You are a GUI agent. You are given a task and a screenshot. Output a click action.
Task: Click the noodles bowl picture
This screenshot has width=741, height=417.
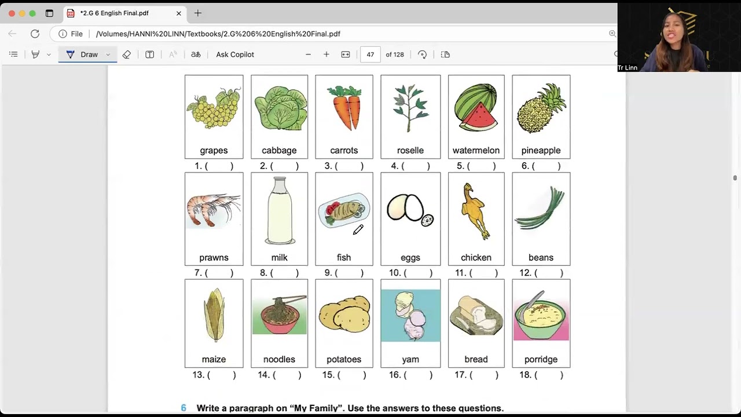(280, 314)
